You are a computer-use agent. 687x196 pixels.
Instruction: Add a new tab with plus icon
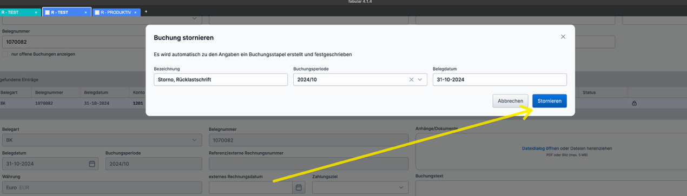(146, 11)
